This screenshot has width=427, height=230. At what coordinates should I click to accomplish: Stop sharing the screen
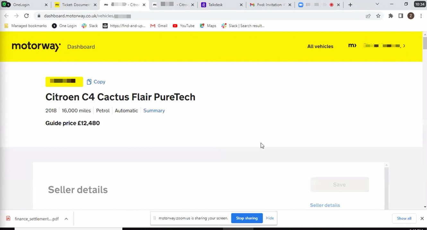click(x=247, y=218)
